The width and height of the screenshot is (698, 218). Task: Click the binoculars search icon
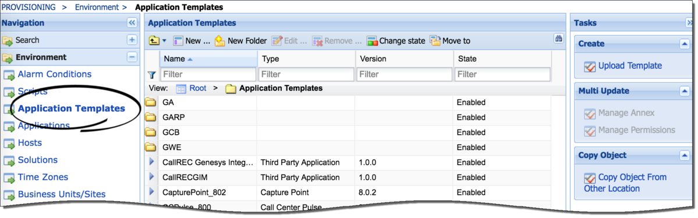(558, 38)
